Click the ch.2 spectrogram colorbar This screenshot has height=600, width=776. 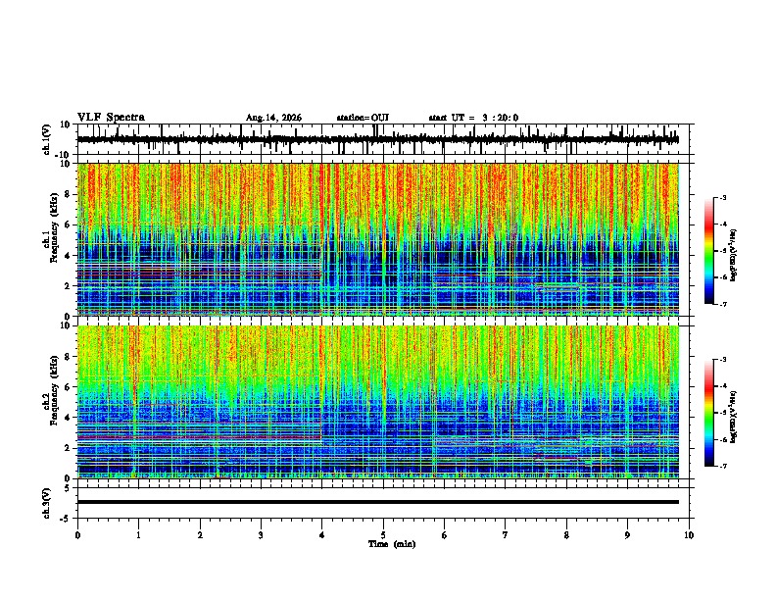pyautogui.click(x=709, y=413)
